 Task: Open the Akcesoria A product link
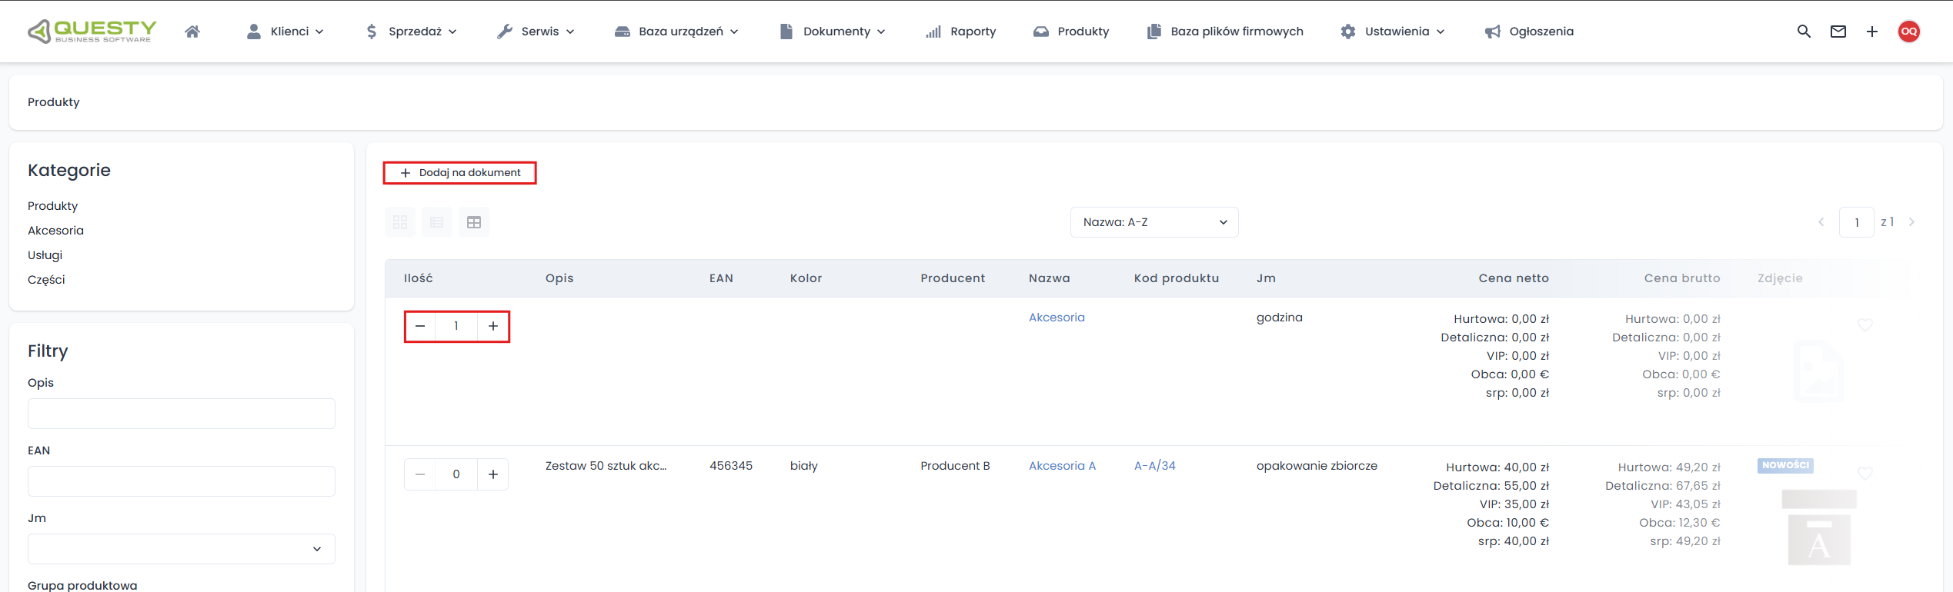pos(1062,466)
